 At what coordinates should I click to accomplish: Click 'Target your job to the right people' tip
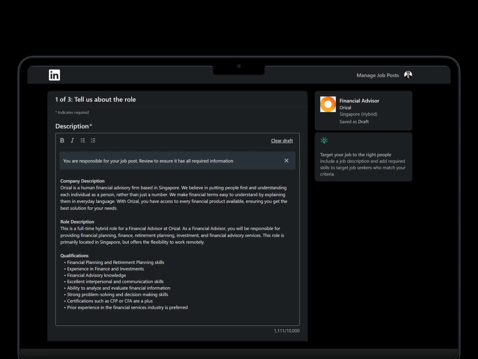[356, 155]
